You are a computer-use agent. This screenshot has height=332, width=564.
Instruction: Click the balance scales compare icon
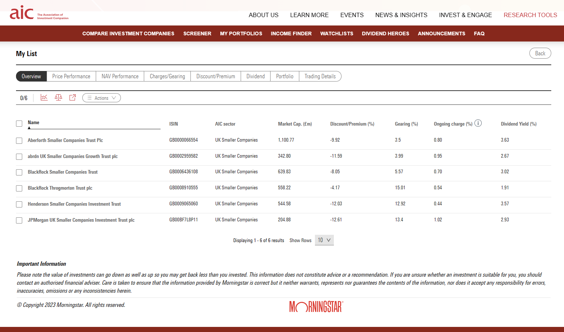(x=58, y=98)
